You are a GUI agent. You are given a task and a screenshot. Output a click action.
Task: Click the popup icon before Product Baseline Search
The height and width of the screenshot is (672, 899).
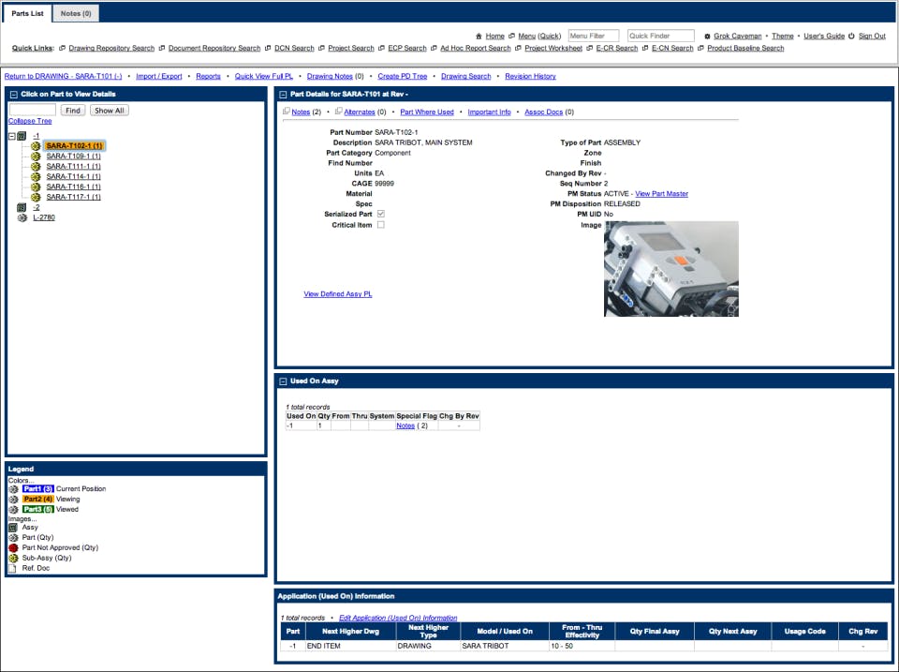(x=700, y=48)
